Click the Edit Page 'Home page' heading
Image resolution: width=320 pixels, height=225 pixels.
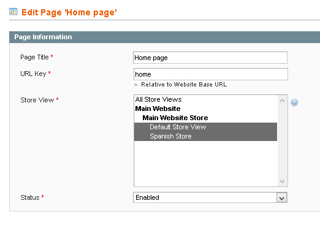[x=69, y=12]
